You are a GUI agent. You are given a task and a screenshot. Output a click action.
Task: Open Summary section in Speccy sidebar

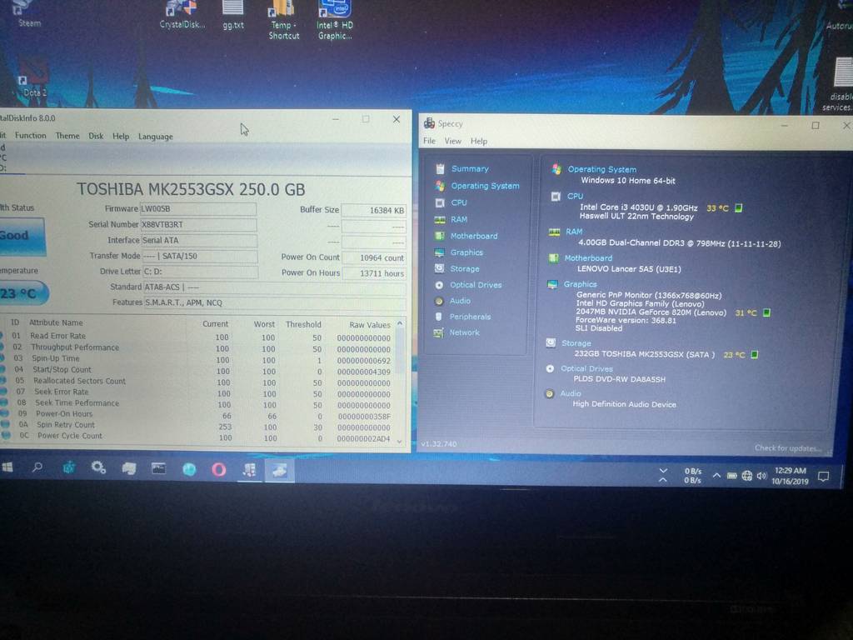pos(470,169)
